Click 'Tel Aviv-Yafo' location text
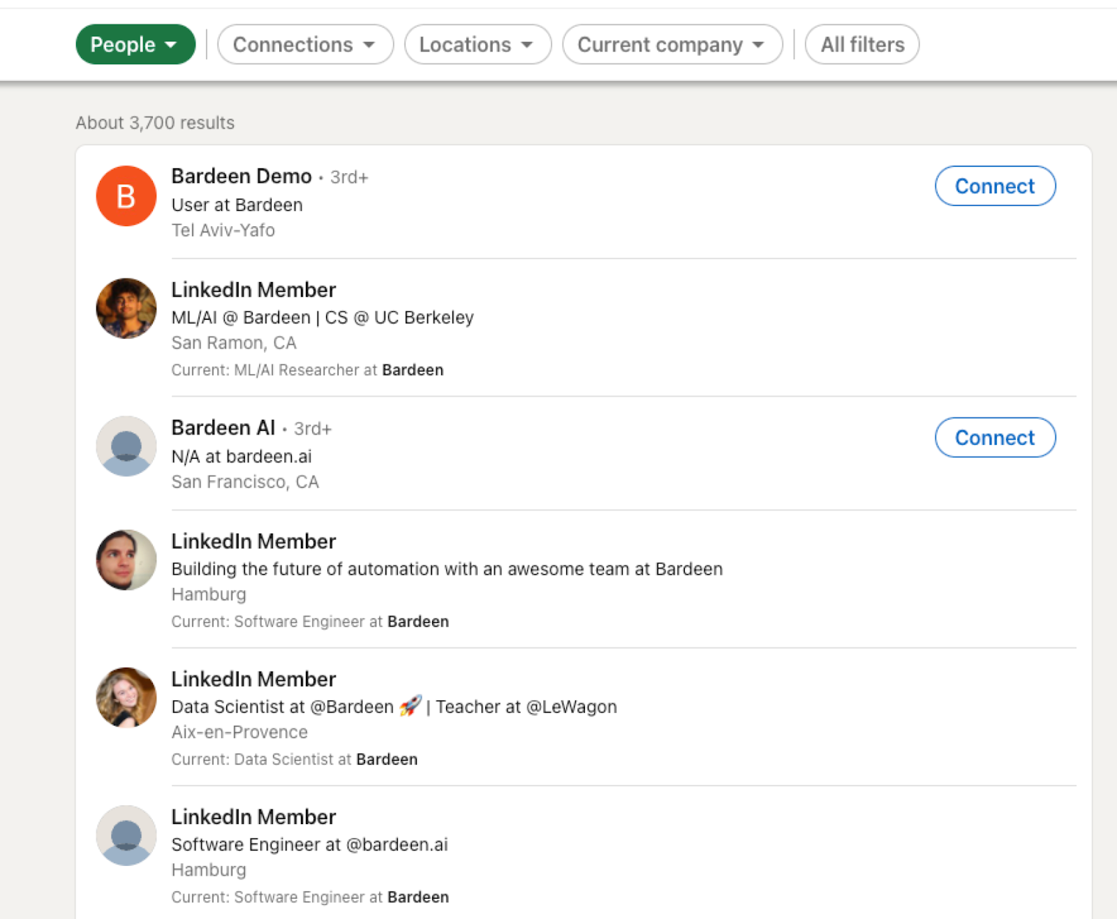 pyautogui.click(x=223, y=230)
